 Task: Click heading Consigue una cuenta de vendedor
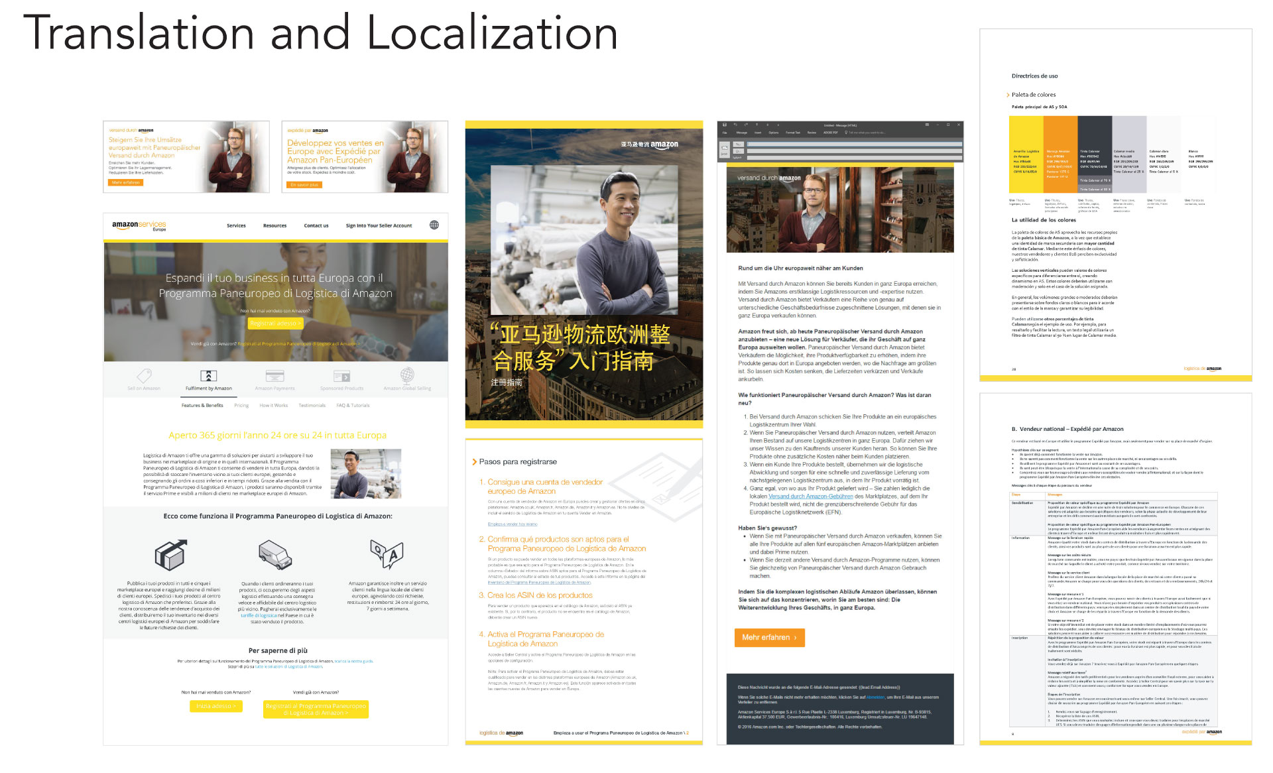[x=545, y=487]
